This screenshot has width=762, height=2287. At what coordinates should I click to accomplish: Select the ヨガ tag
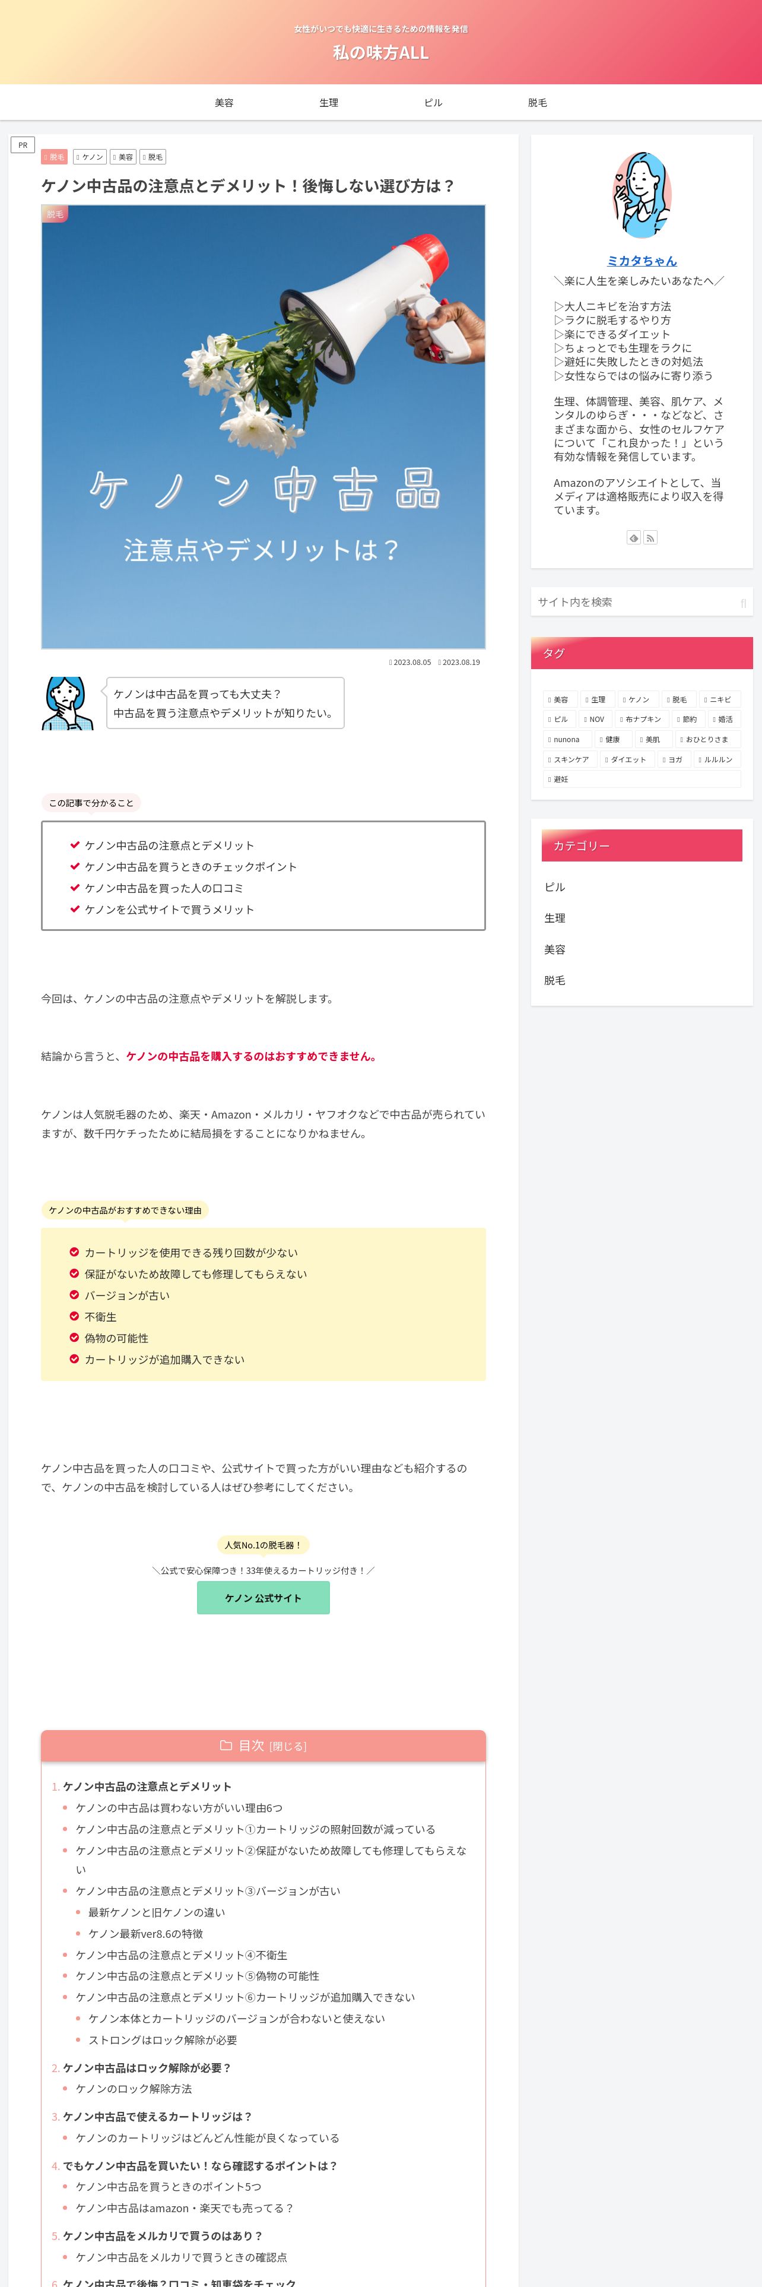pos(674,759)
